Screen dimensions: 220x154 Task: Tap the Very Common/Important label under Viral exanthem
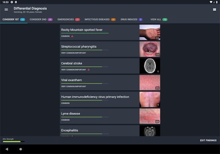click(x=73, y=86)
